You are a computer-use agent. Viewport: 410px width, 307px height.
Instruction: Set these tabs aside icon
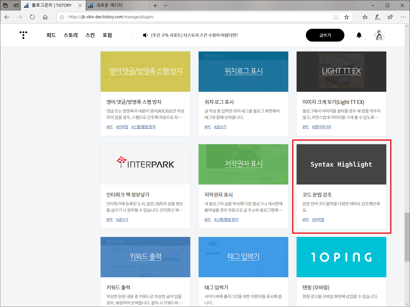16,5
